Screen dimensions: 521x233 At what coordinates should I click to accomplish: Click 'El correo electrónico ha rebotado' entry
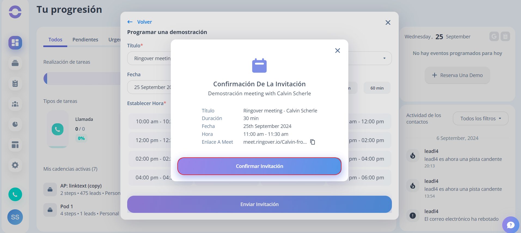(x=461, y=219)
